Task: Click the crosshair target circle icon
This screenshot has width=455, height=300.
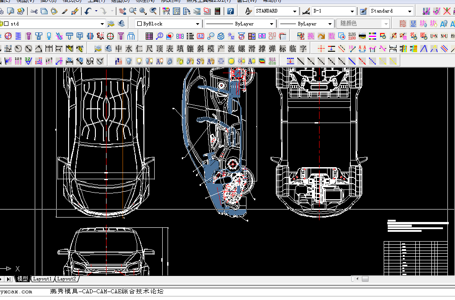Action: 111,36
